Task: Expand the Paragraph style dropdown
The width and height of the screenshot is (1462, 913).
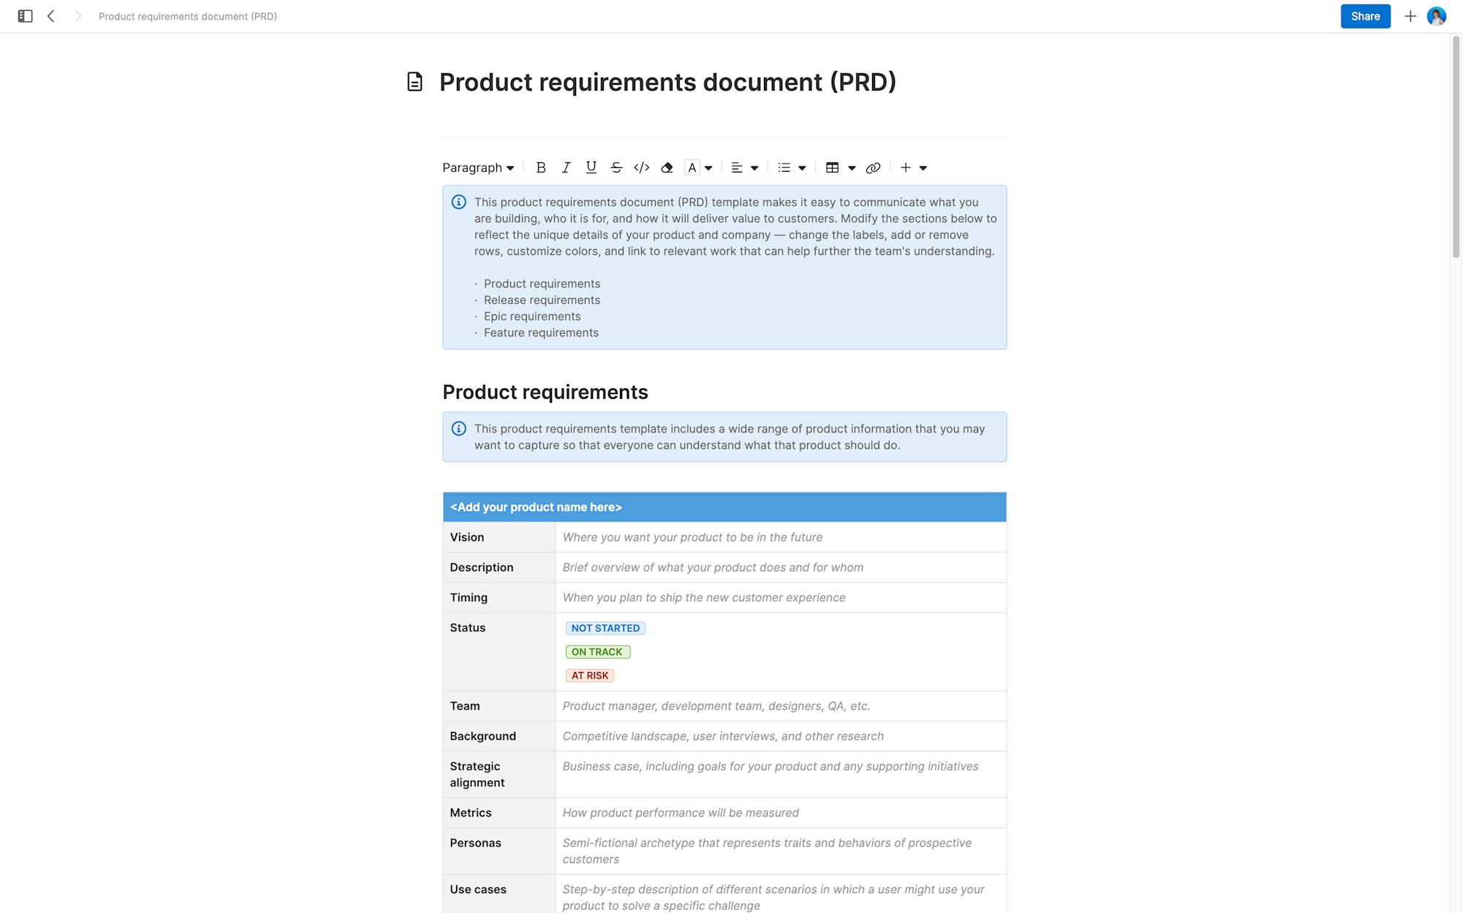Action: pyautogui.click(x=477, y=167)
